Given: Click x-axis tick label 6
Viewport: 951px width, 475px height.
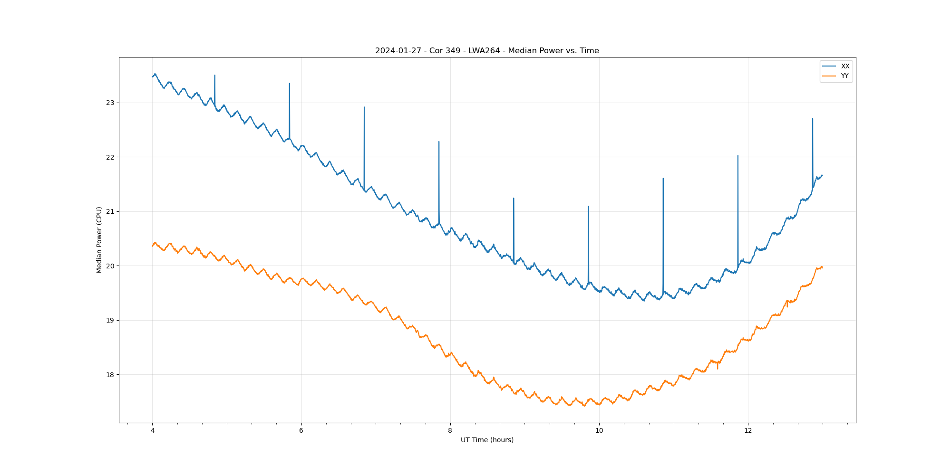Looking at the screenshot, I should 301,431.
